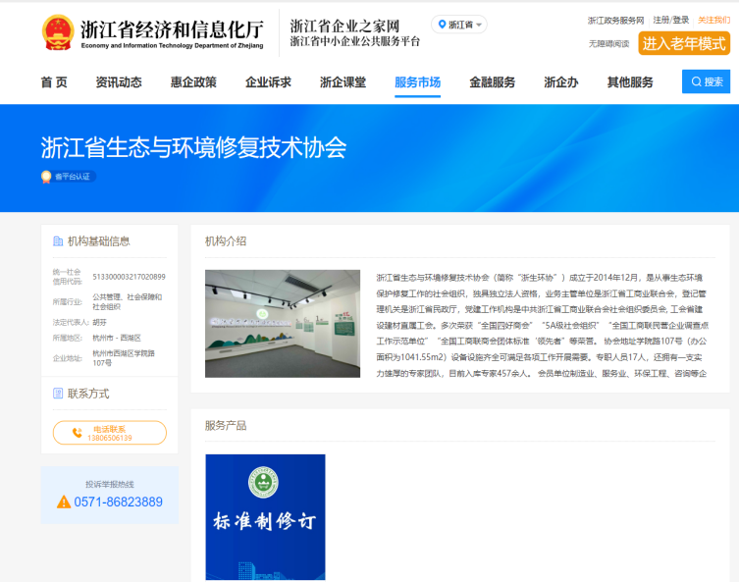Click the title 浙江省生态与环境修复技术协会
739x582 pixels.
pos(193,147)
